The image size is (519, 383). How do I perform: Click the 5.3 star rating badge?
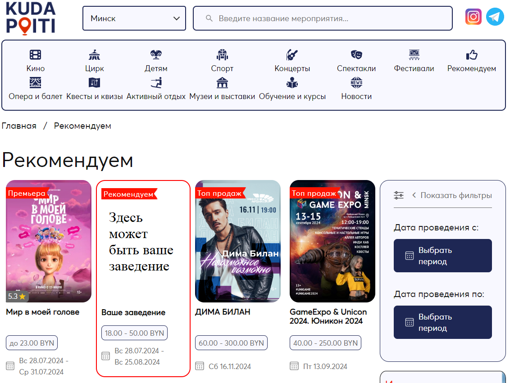click(17, 296)
